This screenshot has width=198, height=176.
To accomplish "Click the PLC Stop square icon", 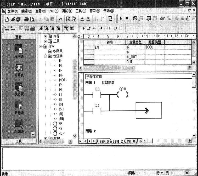I will [x=127, y=18].
